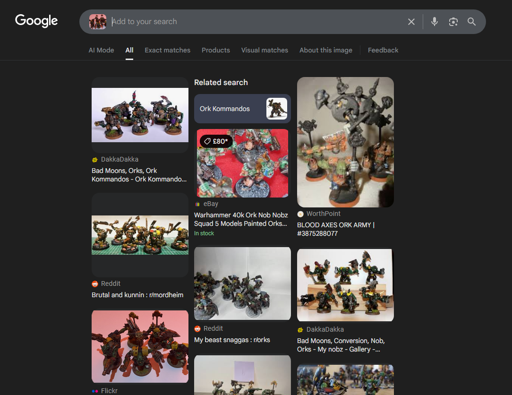
Task: Click the 'In stock' label
Action: [x=204, y=233]
